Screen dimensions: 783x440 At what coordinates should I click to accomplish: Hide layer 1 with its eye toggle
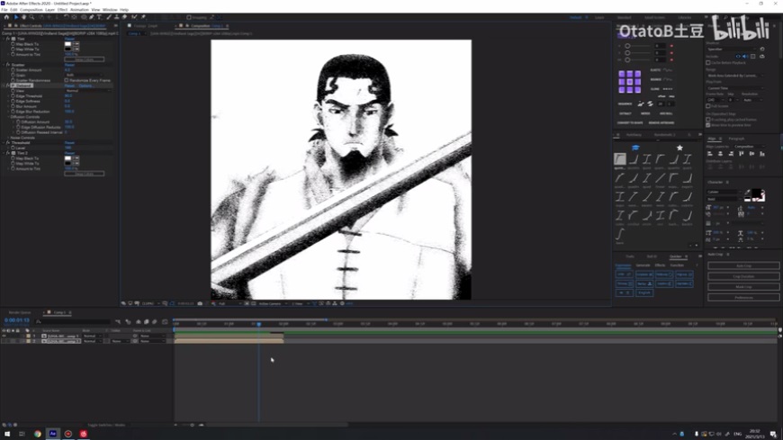point(4,337)
